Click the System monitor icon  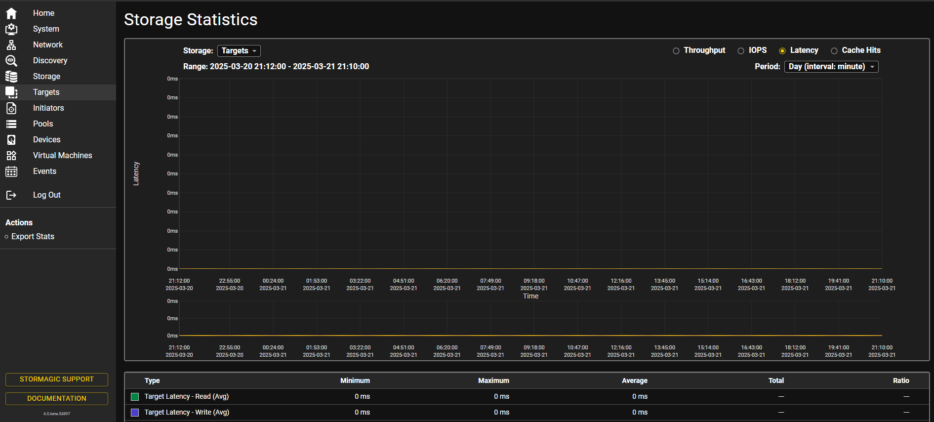point(11,29)
